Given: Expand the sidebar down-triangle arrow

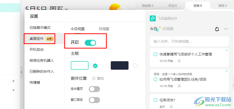Looking at the screenshot, I should [x=13, y=90].
